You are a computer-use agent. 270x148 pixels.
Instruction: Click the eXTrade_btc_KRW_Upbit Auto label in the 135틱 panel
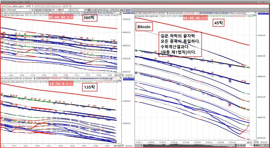(12, 82)
